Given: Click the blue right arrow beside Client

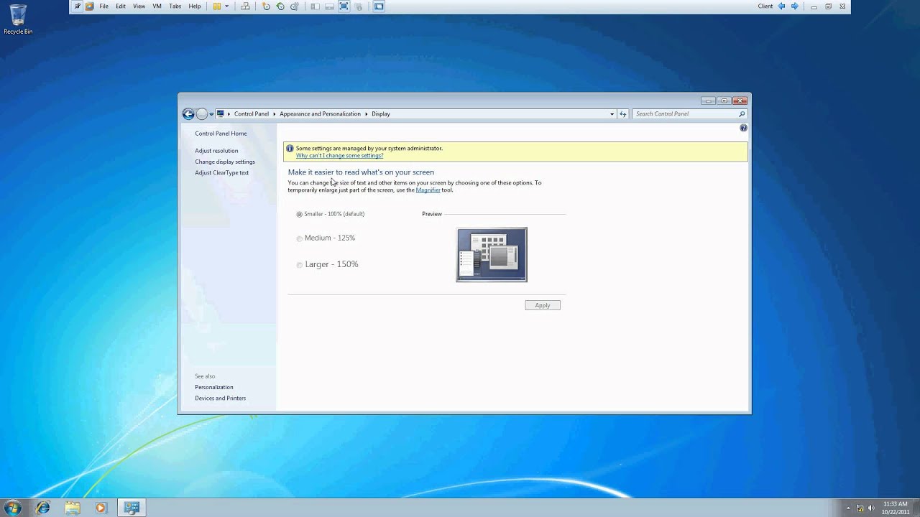Looking at the screenshot, I should 794,6.
